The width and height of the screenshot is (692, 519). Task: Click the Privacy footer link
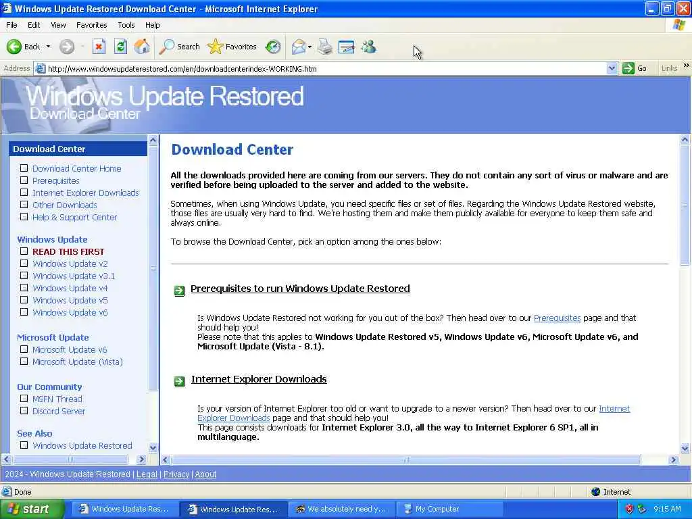click(x=176, y=474)
